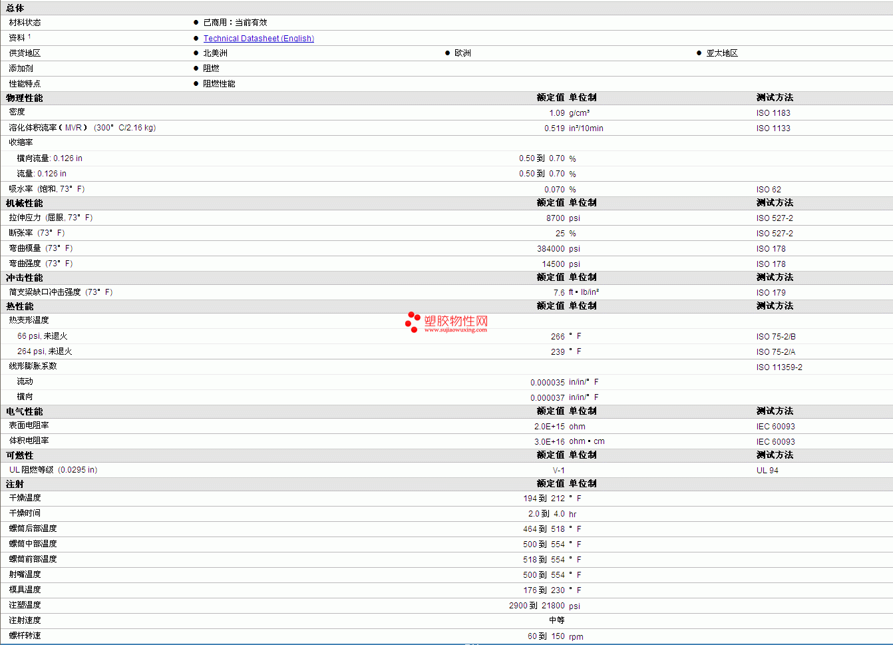Click the 注塑温度 row label
Image resolution: width=893 pixels, height=645 pixels.
[x=25, y=605]
